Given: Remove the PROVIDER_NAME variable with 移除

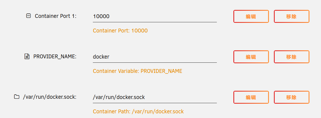Looking at the screenshot, I should pos(292,57).
